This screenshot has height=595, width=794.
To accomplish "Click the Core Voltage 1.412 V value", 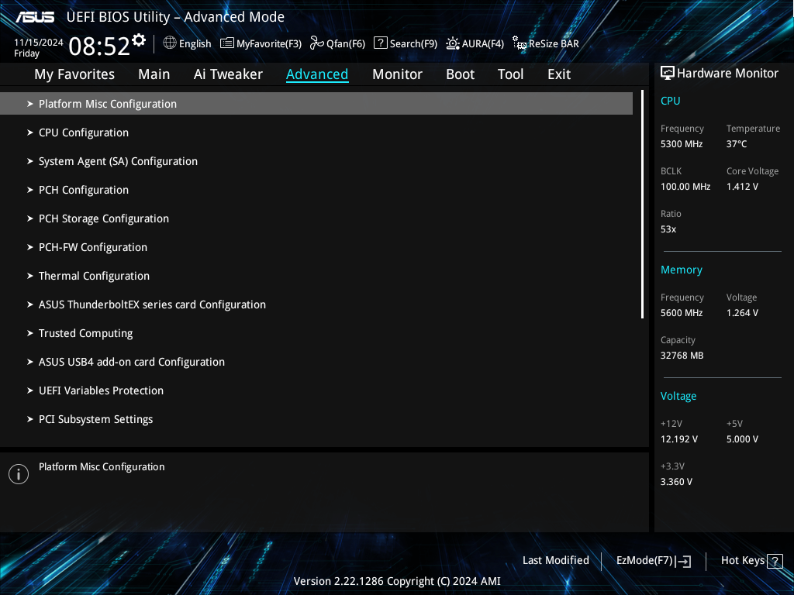I will [x=742, y=187].
